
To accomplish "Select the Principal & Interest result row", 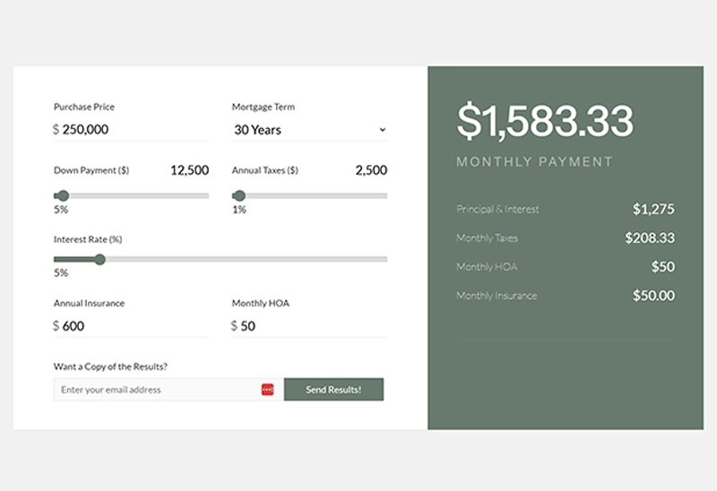I will 565,210.
